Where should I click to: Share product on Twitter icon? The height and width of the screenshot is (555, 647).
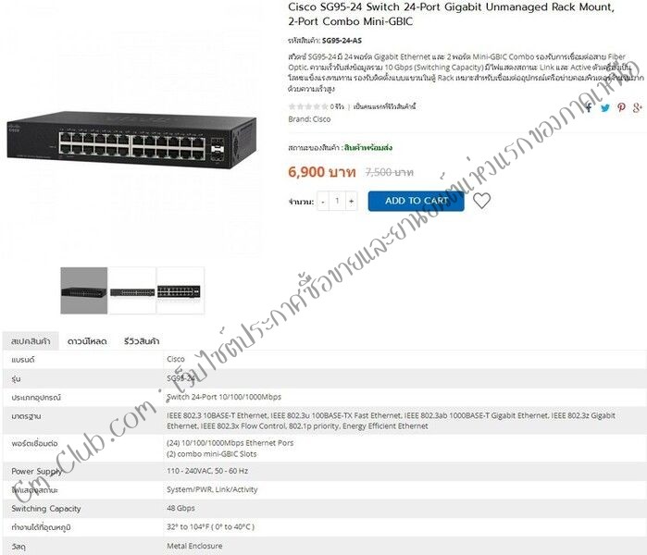click(605, 108)
